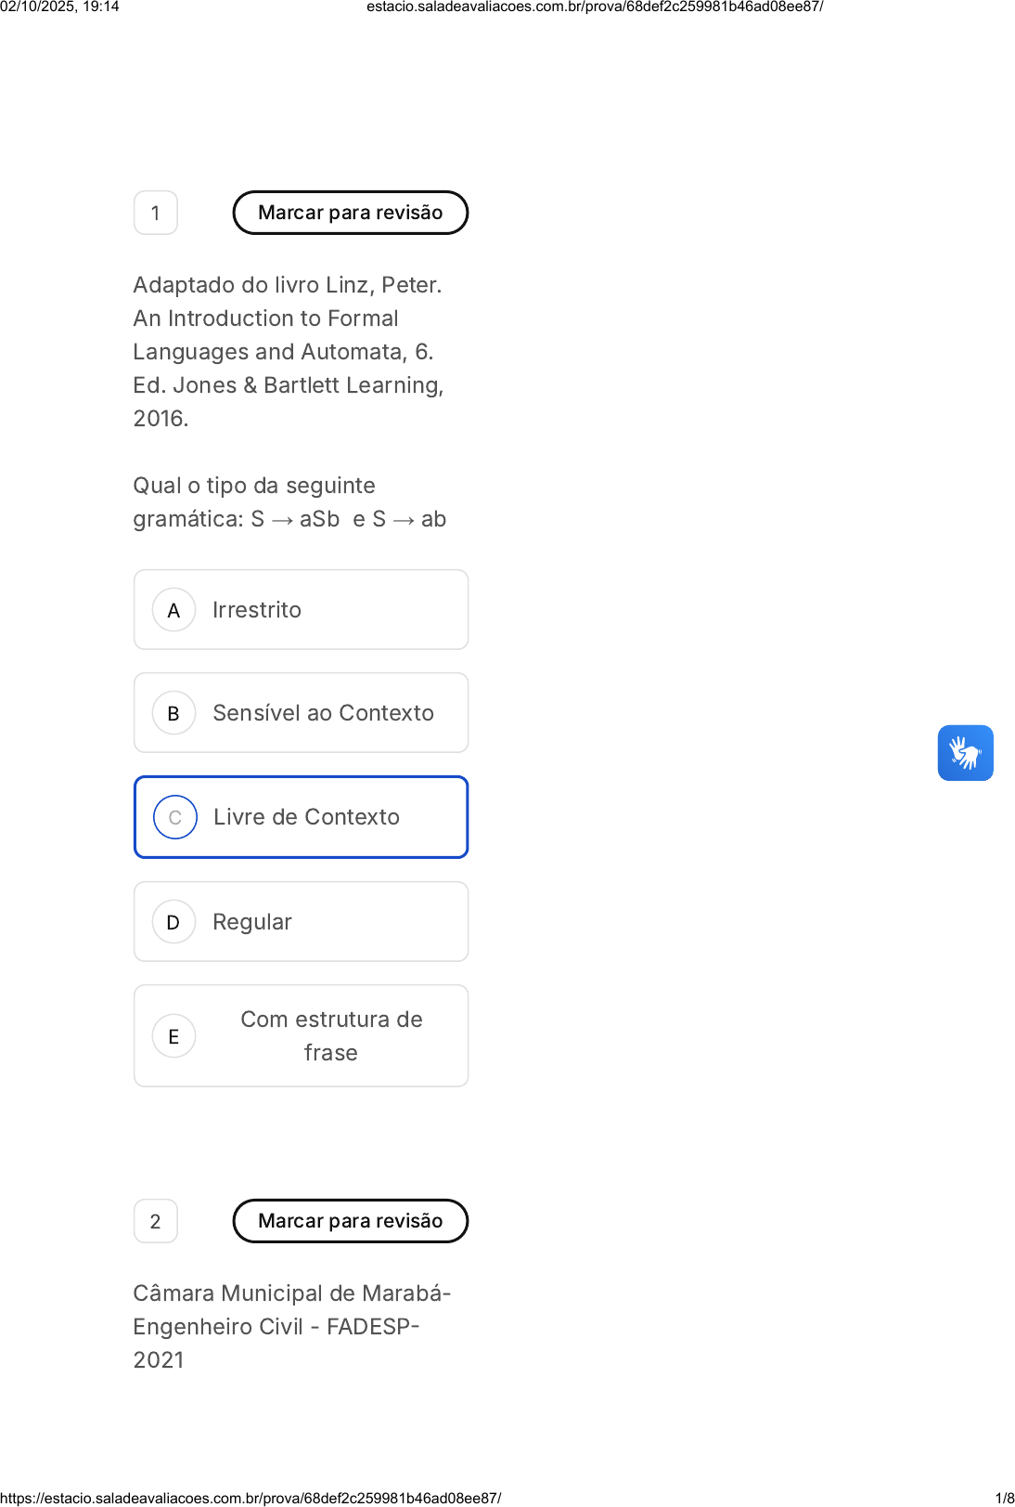Select the "Livre de Contexto" answer text
The image size is (1015, 1507).
(x=306, y=817)
